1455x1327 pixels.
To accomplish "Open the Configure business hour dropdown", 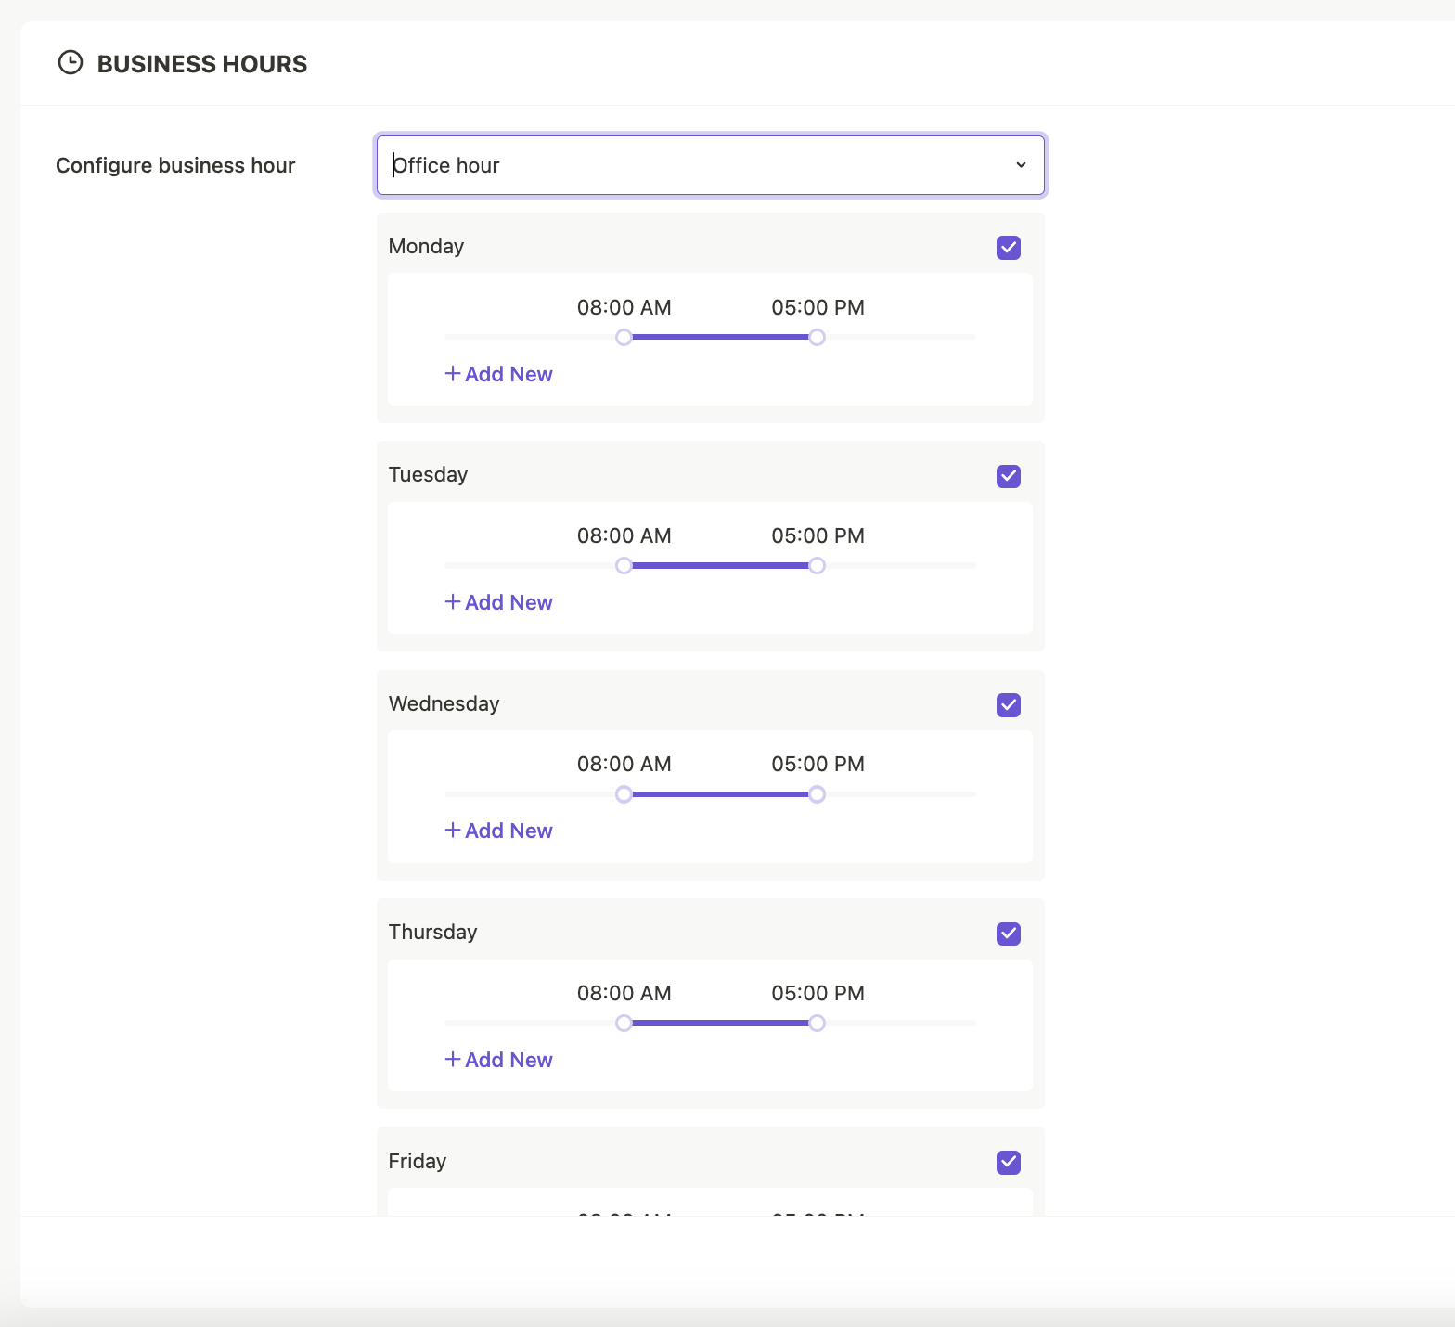I will coord(709,165).
